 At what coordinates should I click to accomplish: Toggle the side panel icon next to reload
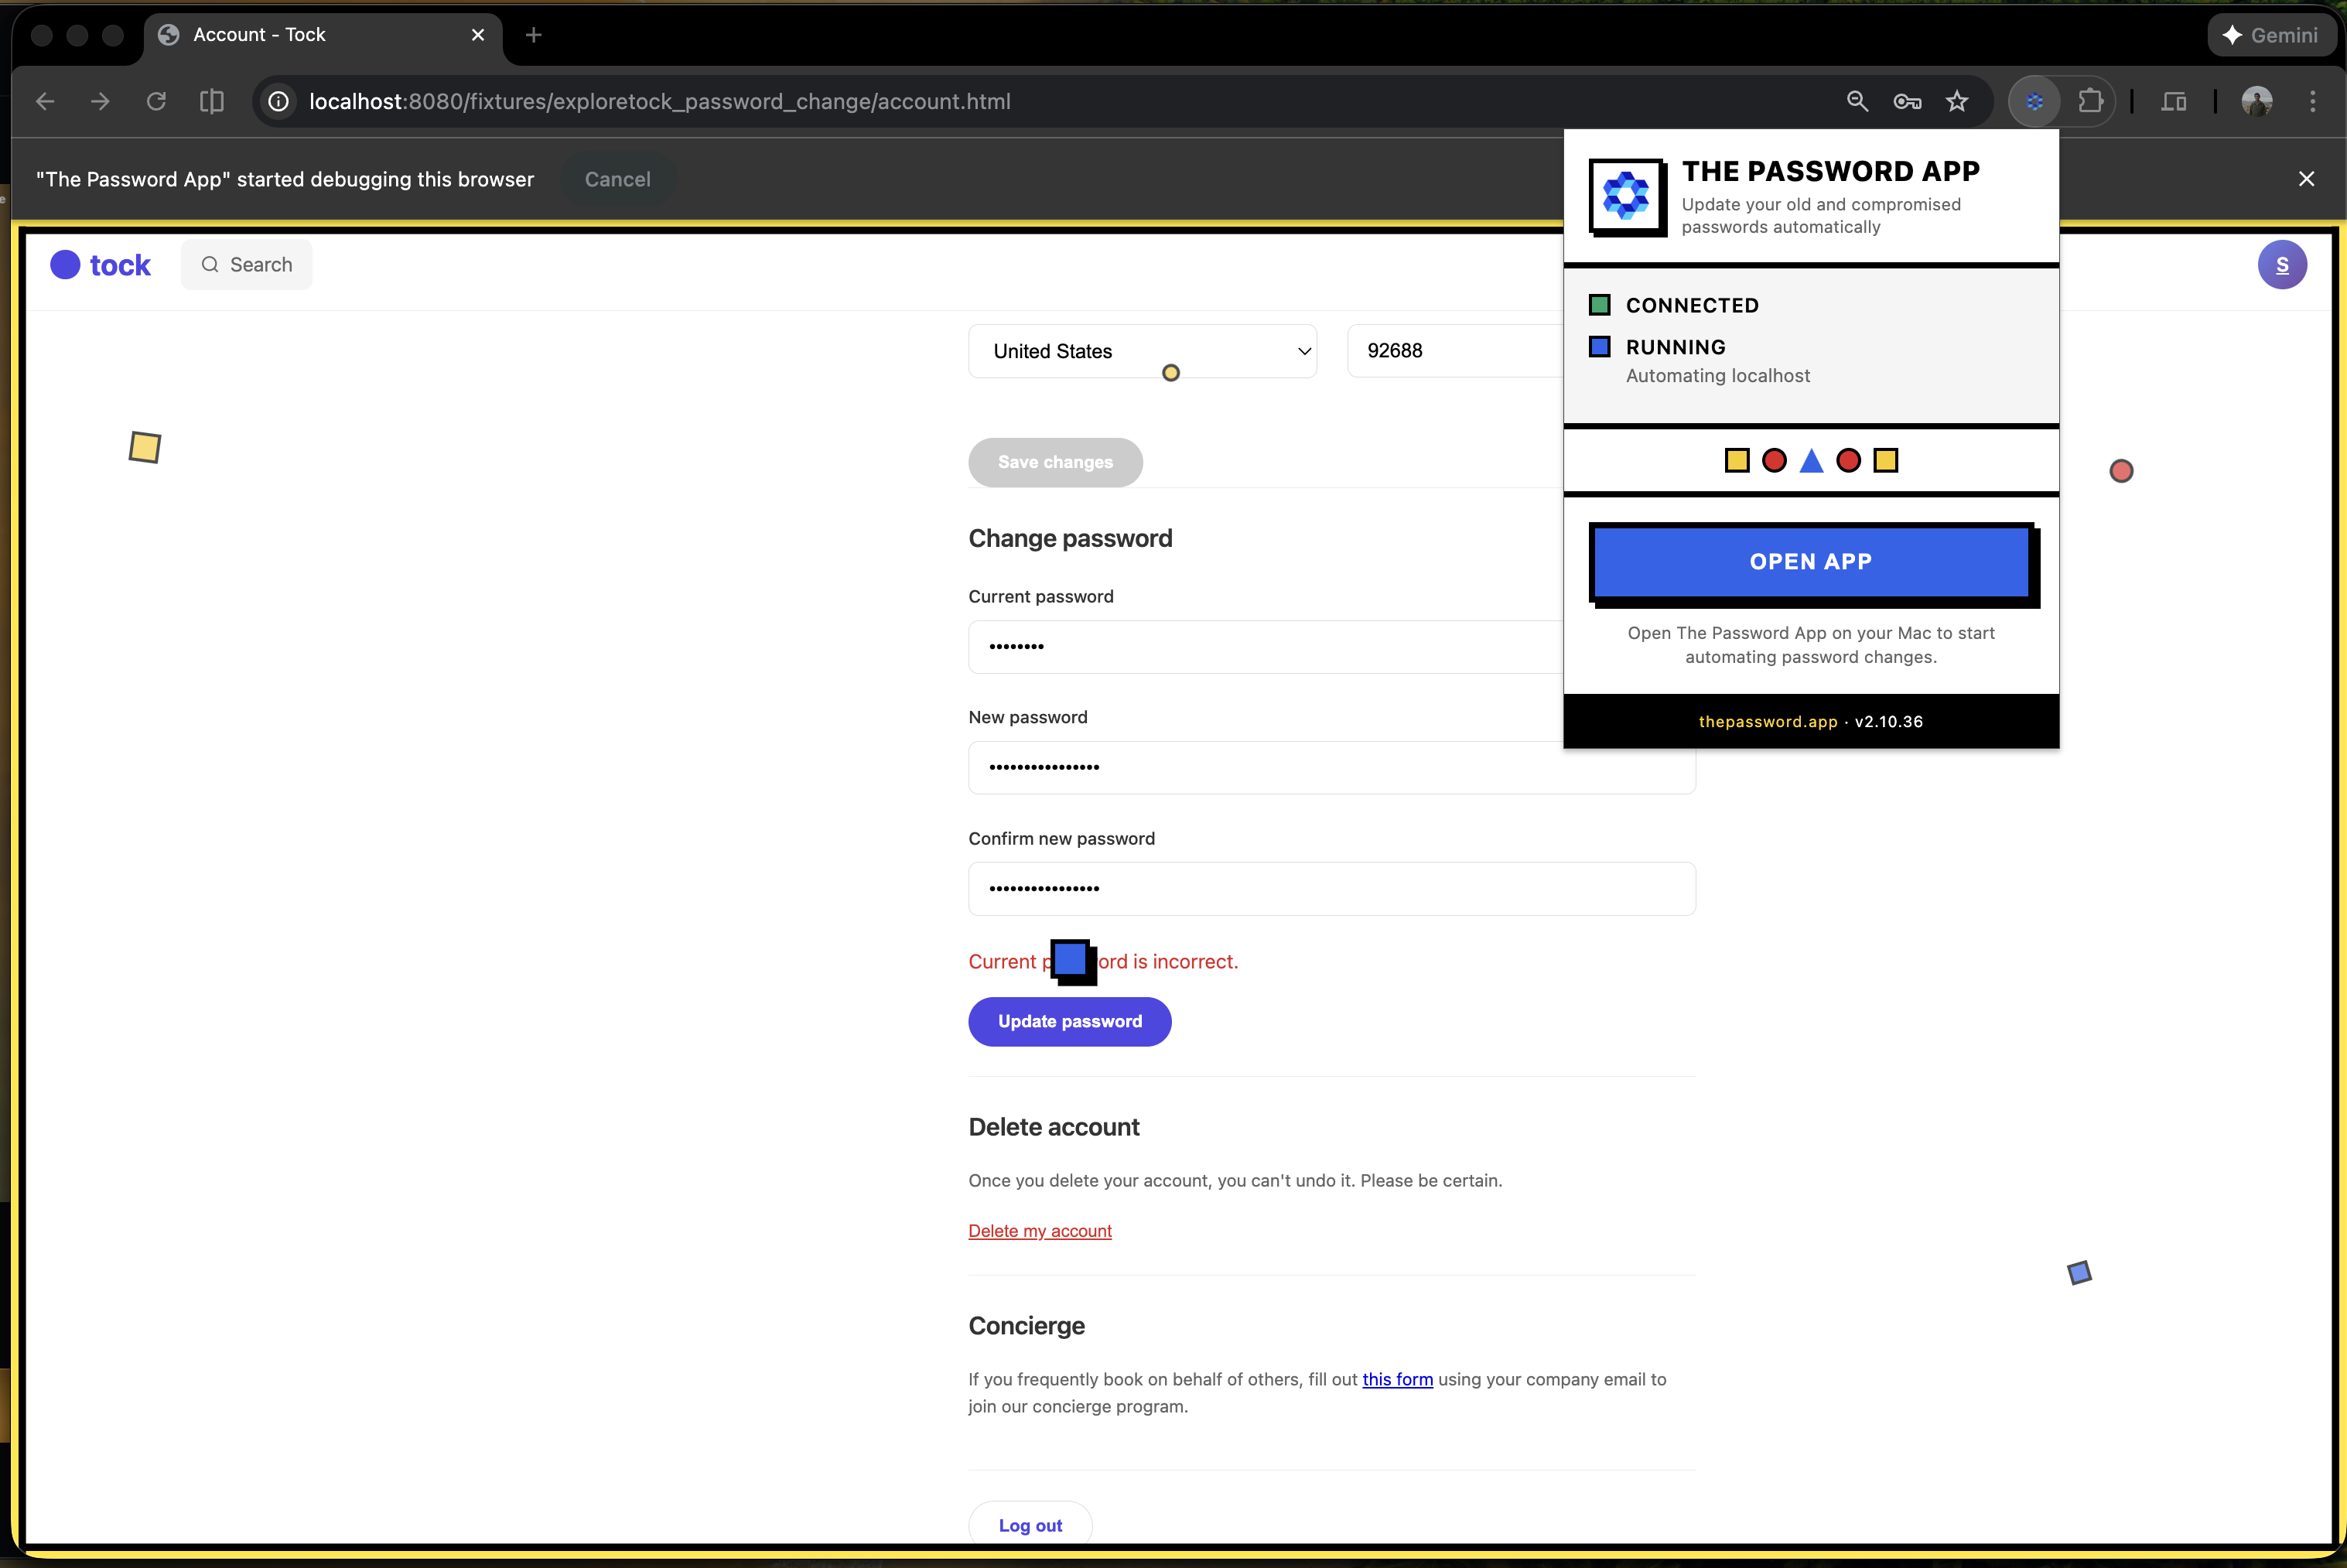point(212,101)
